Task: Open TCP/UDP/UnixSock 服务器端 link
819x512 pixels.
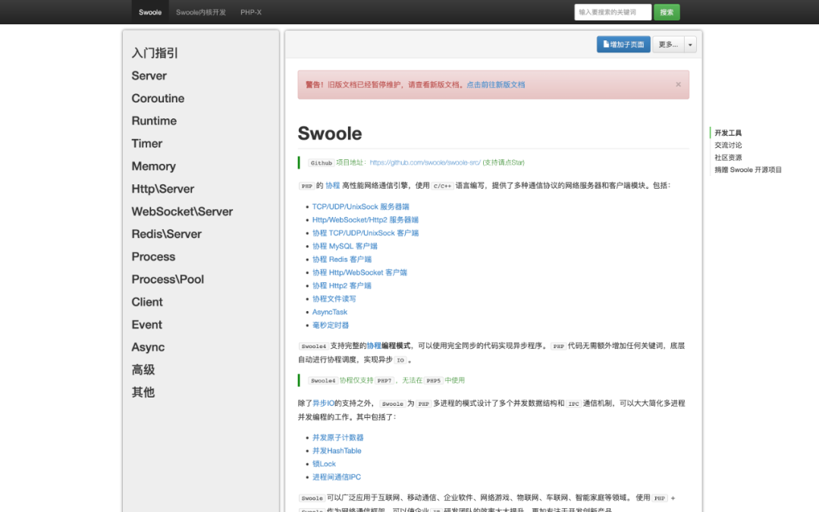Action: (361, 207)
